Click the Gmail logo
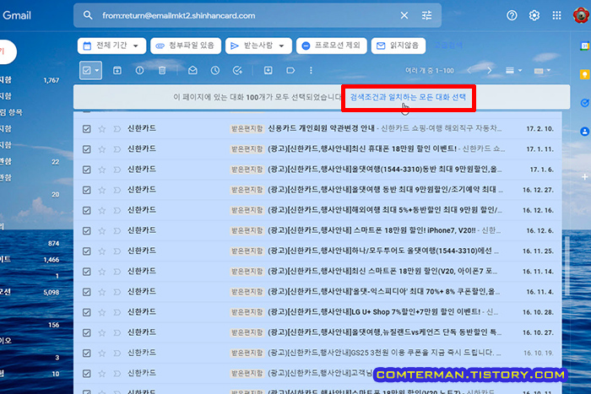The width and height of the screenshot is (591, 394). 16,15
